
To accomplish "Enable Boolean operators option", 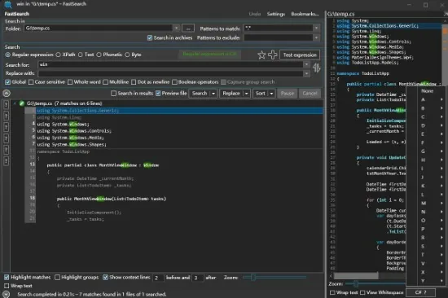I will (174, 82).
